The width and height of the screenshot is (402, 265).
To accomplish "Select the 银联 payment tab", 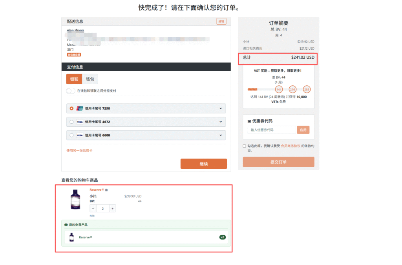I will click(74, 79).
